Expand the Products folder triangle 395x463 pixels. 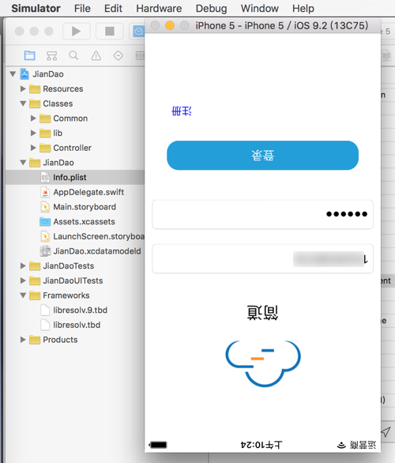pos(23,340)
